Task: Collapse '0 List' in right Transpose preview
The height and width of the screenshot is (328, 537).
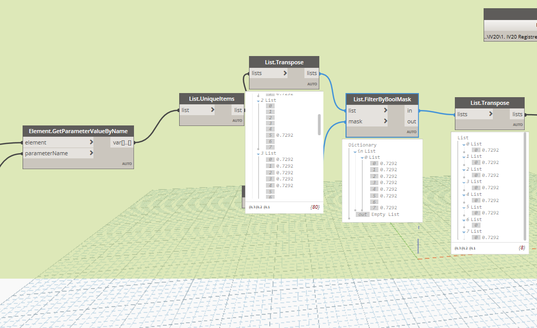Action: (x=464, y=145)
